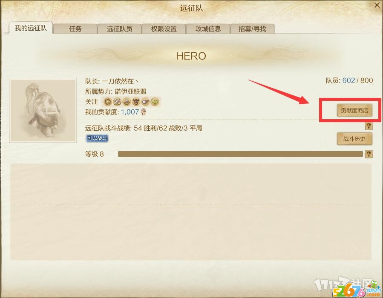383x298 pixels.
Task: Click the horned demon mask focus icon
Action: tap(136, 101)
